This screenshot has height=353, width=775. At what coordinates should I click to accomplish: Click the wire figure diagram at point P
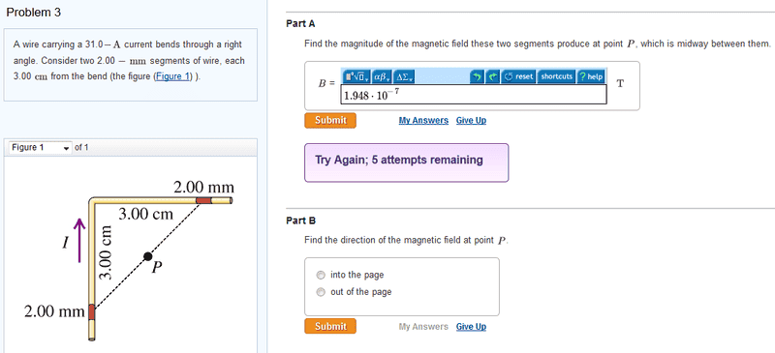[148, 256]
